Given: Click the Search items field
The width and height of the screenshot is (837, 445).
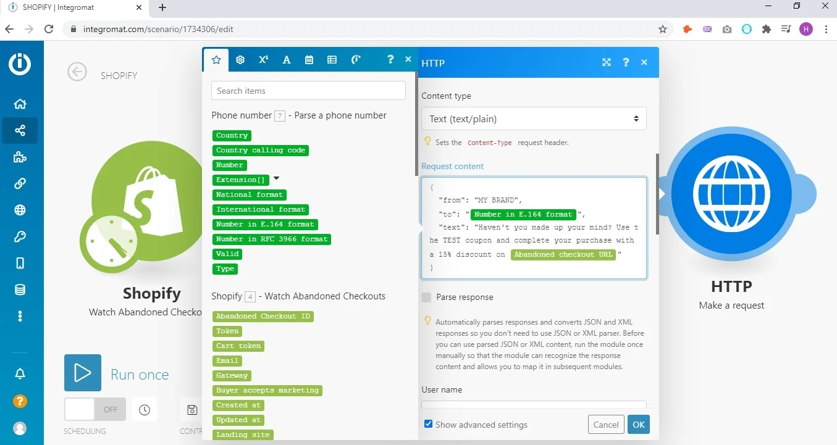Looking at the screenshot, I should click(309, 91).
